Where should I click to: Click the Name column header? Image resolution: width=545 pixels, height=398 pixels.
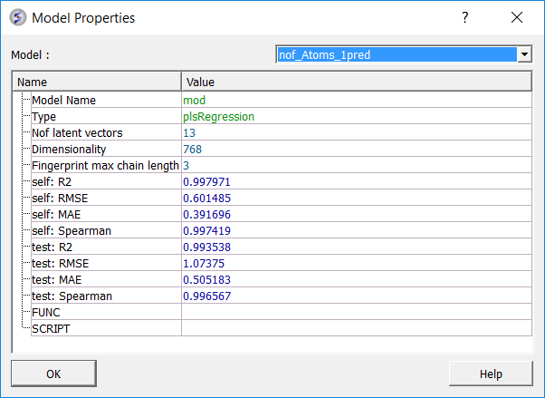tap(97, 82)
